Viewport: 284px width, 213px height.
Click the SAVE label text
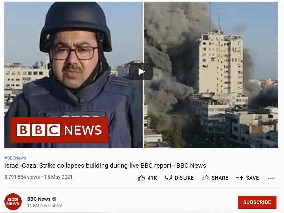pyautogui.click(x=253, y=178)
